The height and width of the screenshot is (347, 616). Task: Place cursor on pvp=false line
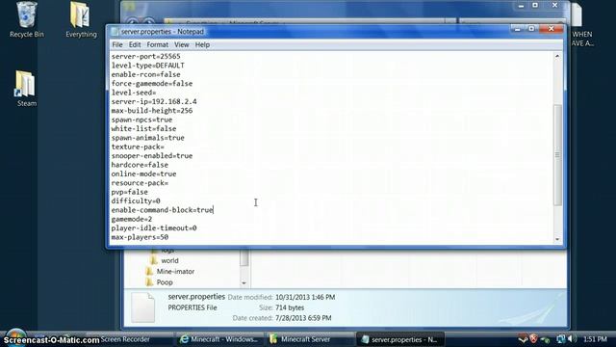point(129,192)
